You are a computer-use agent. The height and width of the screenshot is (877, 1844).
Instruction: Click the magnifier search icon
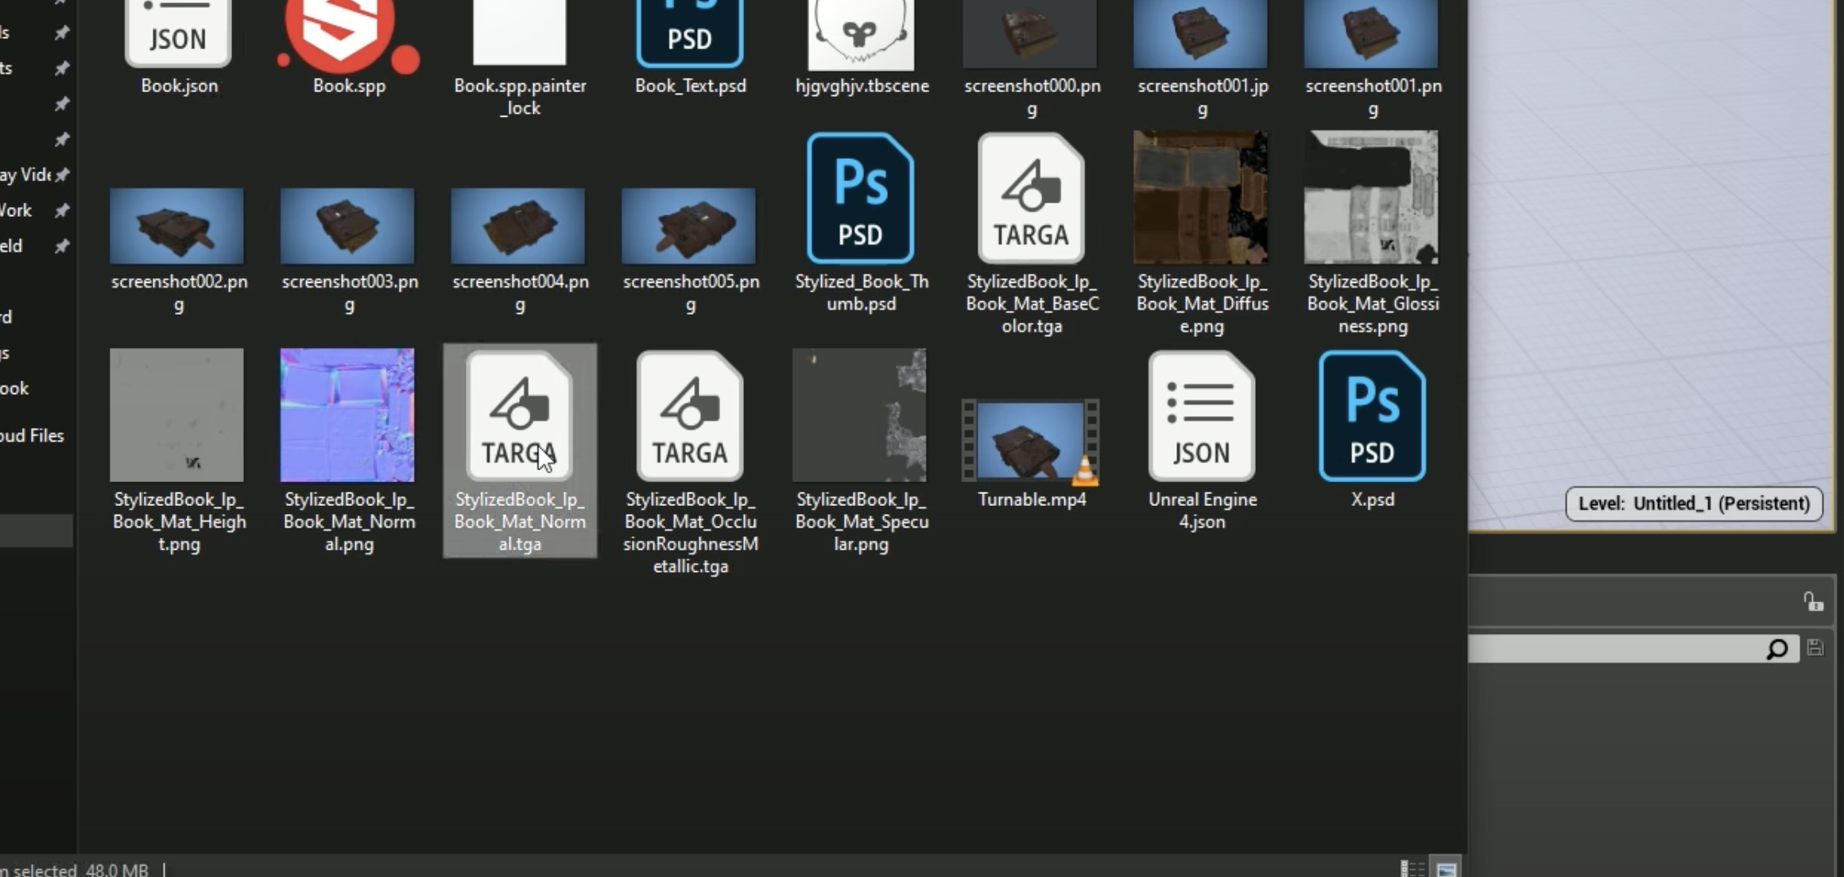(x=1777, y=649)
